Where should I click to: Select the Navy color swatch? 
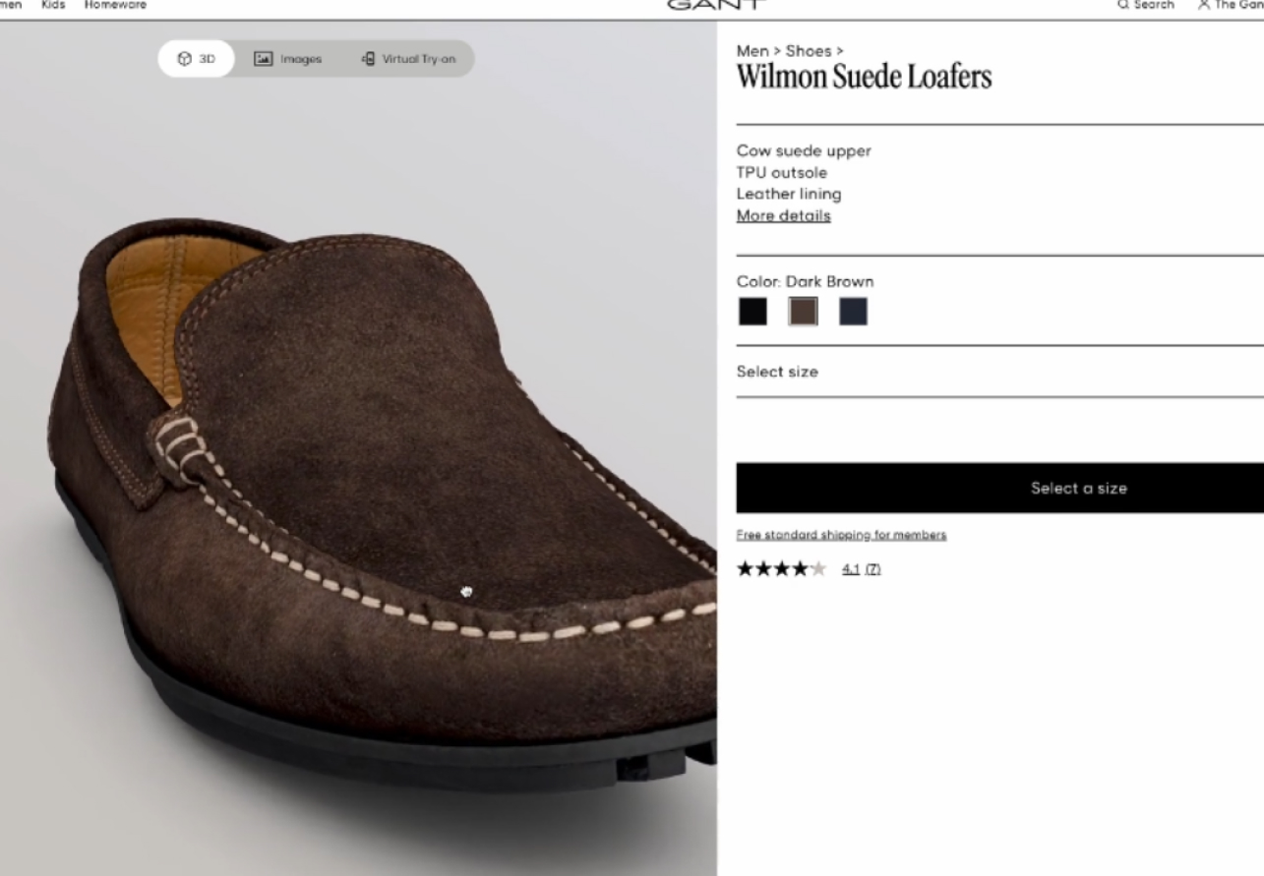(853, 311)
